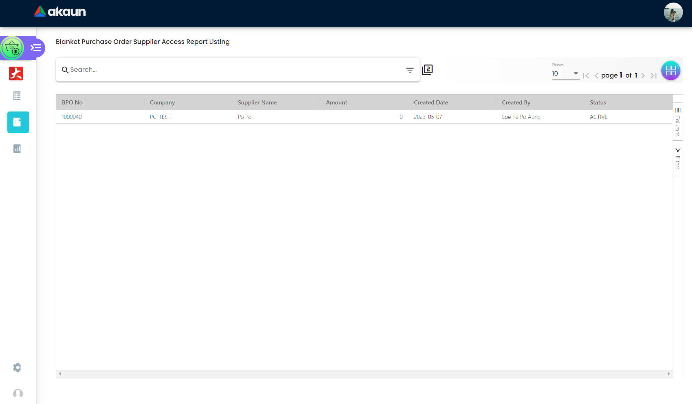Open the list document sidebar icon
Viewport: 692px width, 404px height.
tap(17, 96)
